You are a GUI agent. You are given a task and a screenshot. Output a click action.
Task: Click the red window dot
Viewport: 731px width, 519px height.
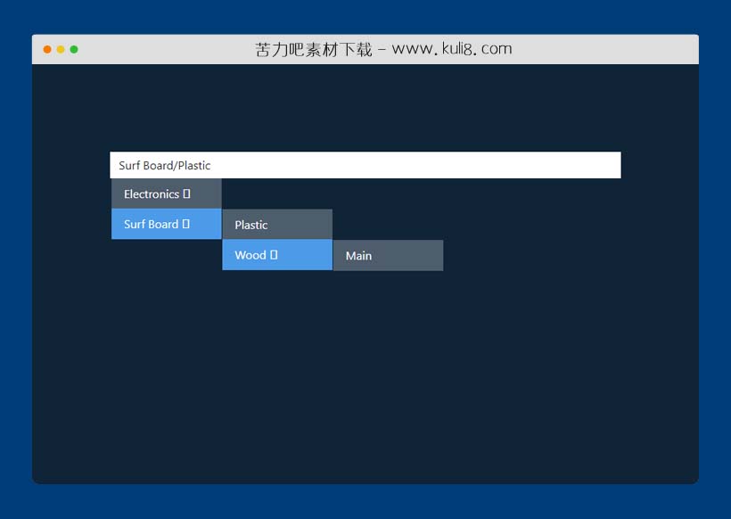[x=47, y=49]
